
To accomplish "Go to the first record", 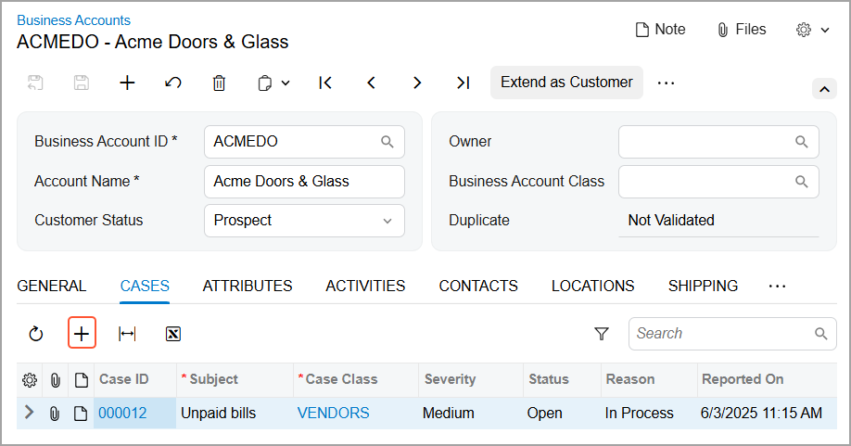I will coord(325,83).
